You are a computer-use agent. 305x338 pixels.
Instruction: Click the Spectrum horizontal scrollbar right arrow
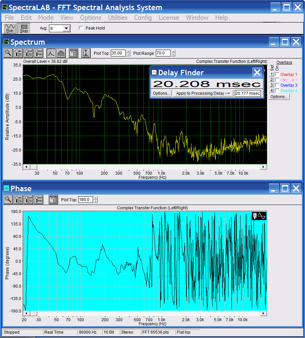(264, 167)
